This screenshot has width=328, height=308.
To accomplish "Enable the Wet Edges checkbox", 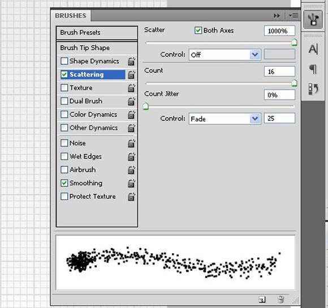I will pyautogui.click(x=64, y=156).
